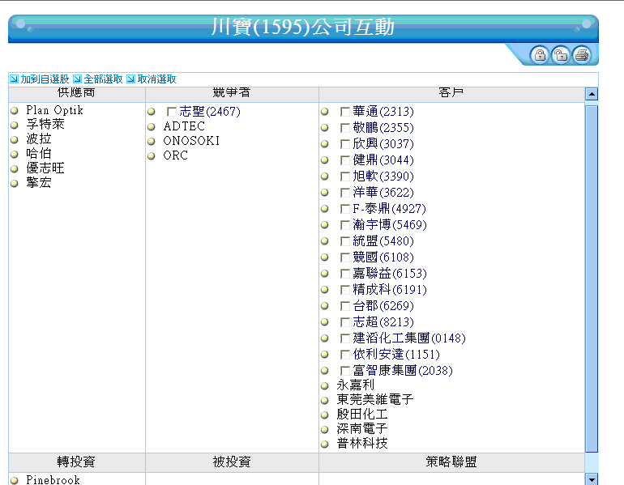
Task: Open the 瀚宇博(5469) customer link
Action: [390, 225]
